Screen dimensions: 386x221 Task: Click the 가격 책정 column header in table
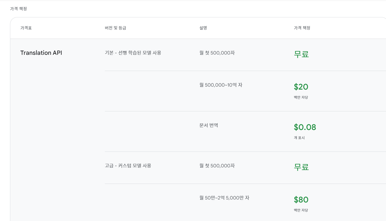click(302, 28)
